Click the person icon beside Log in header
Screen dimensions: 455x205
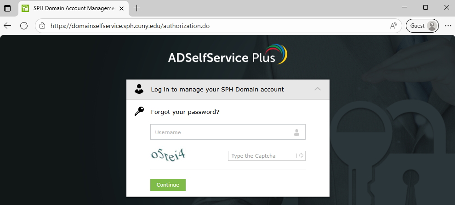click(x=139, y=89)
